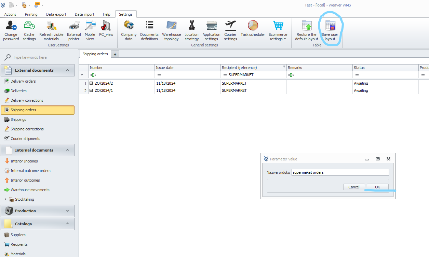429x257 pixels.
Task: Open Deliveries in sidebar
Action: point(18,91)
